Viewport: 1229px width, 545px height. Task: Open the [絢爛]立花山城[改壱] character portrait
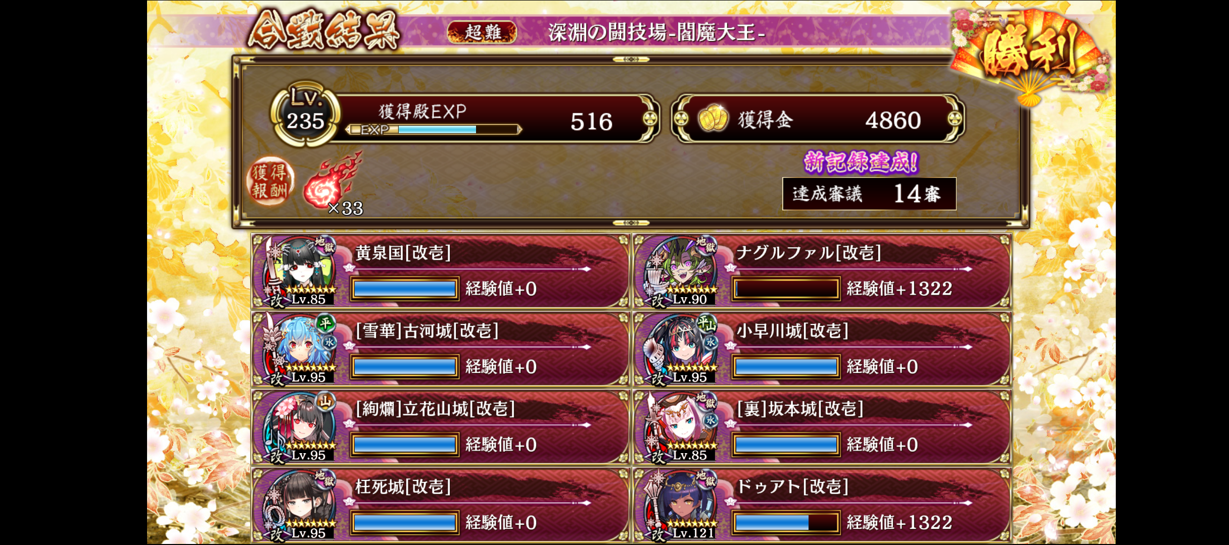[x=300, y=427]
